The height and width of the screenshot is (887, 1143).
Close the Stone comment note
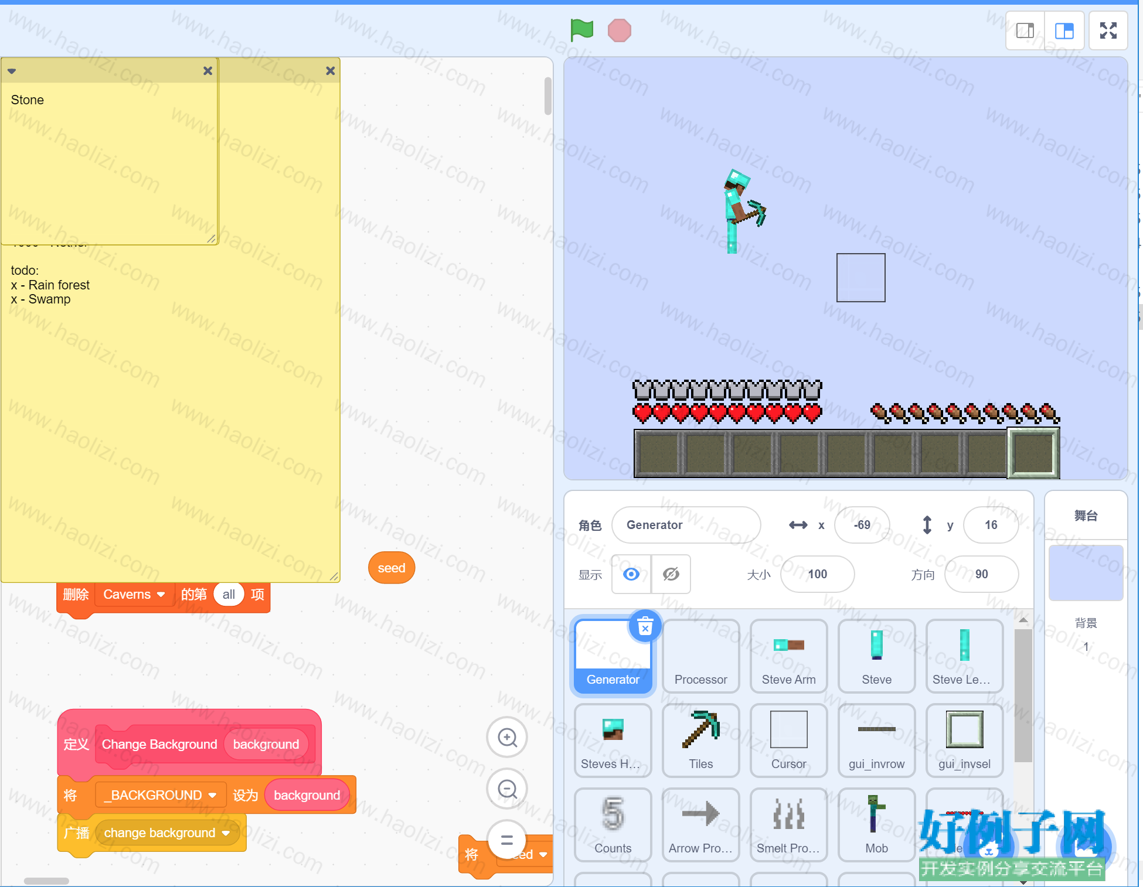(207, 71)
